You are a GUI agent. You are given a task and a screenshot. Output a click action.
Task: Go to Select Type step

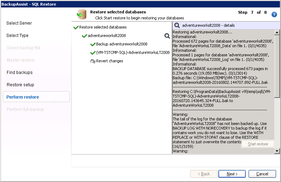[x=17, y=36]
